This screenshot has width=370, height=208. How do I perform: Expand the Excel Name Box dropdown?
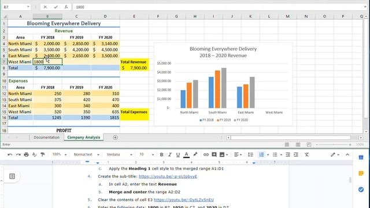tap(28, 7)
